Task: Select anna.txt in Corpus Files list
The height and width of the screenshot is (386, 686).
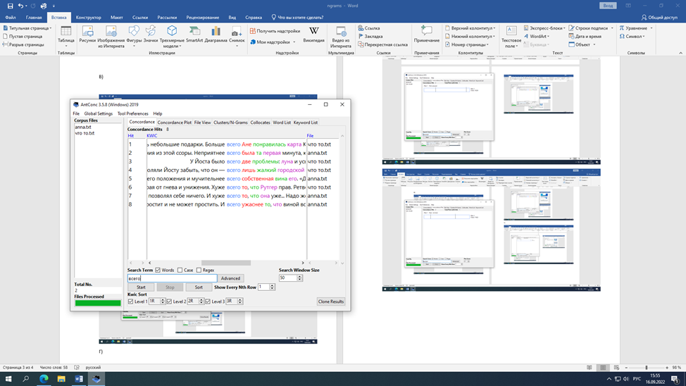Action: coord(83,127)
